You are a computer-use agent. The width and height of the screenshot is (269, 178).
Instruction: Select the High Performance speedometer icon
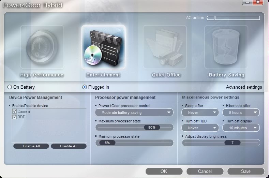point(42,47)
